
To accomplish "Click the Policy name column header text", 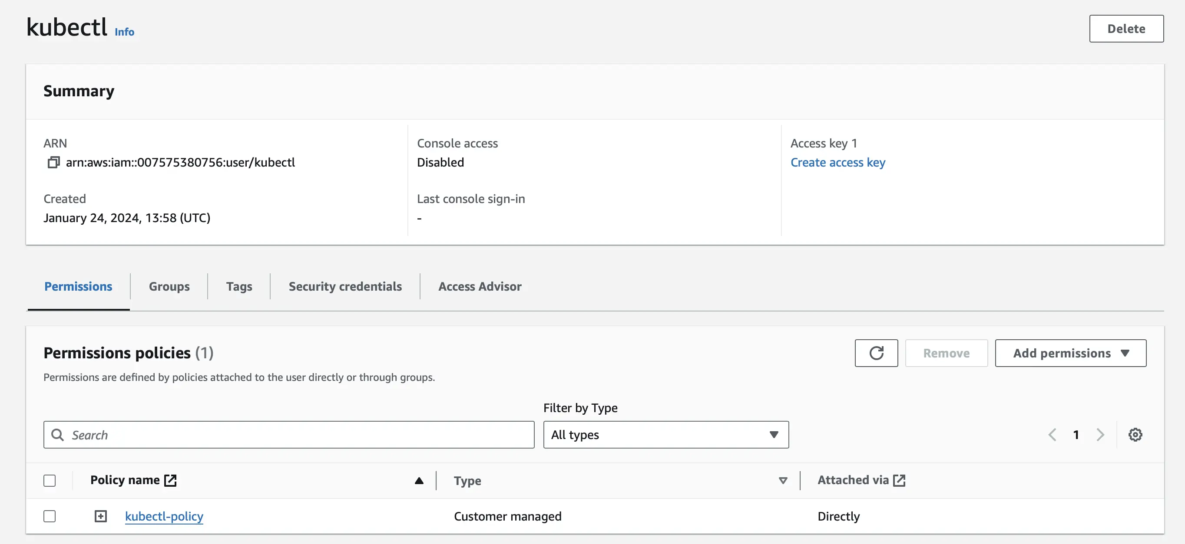I will (125, 480).
